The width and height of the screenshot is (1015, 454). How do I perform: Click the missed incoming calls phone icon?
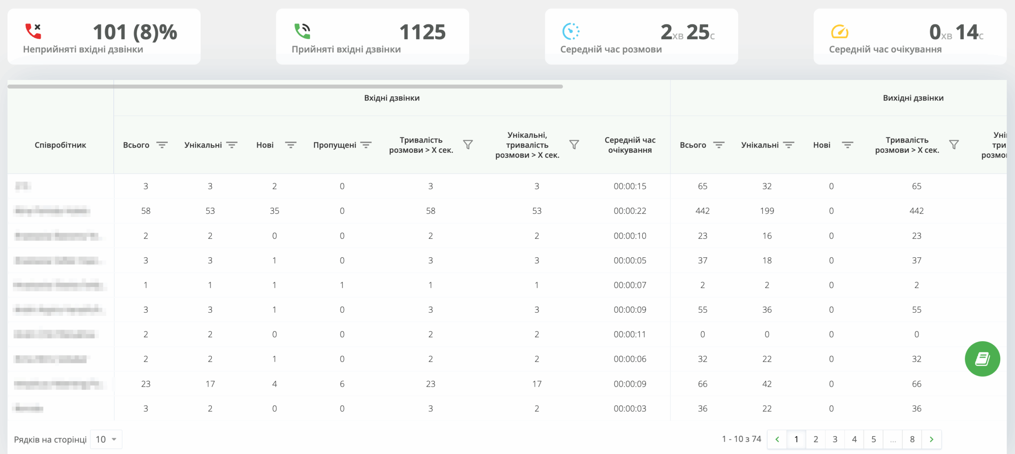(x=33, y=31)
